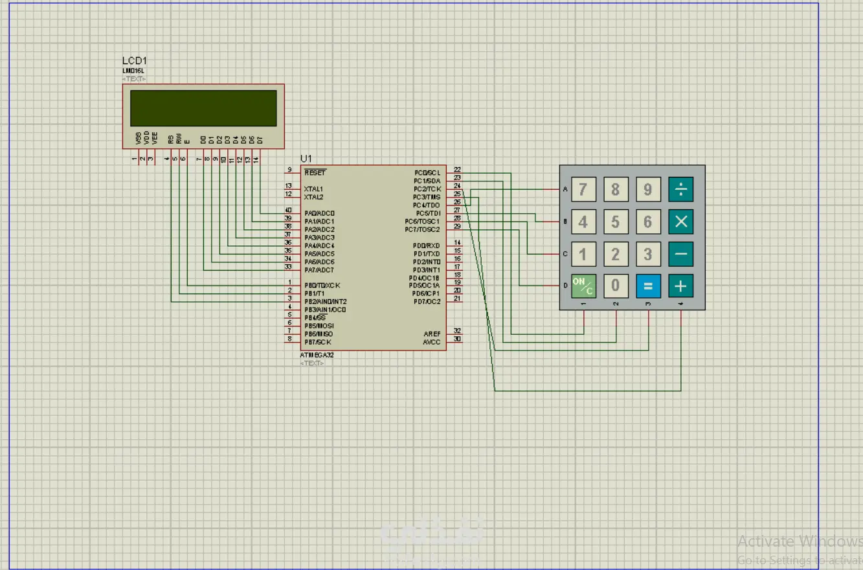Click the PA3/ADC3 pin label
The width and height of the screenshot is (863, 570).
(319, 238)
